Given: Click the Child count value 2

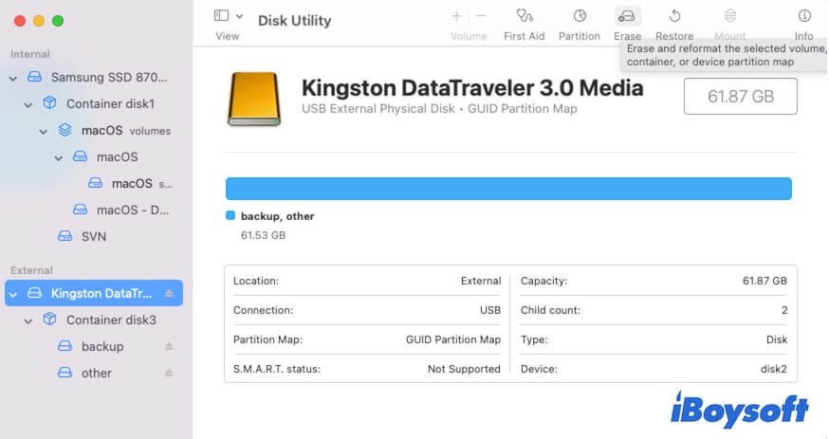Looking at the screenshot, I should 784,310.
